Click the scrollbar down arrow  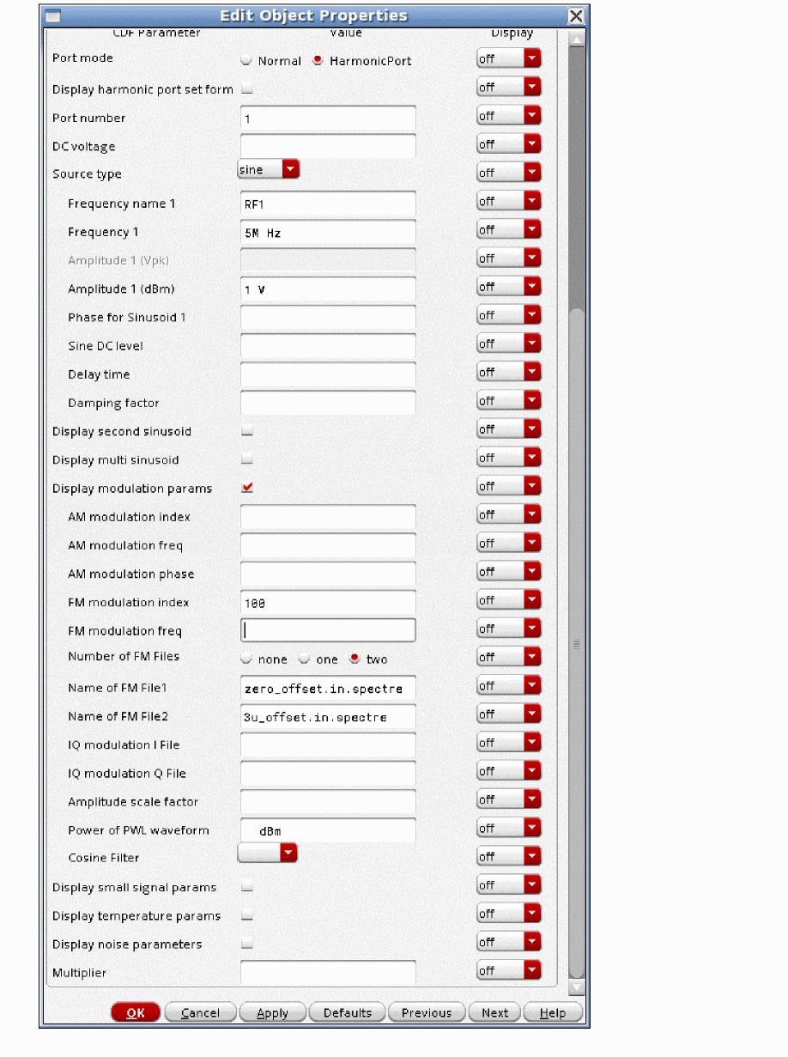577,987
